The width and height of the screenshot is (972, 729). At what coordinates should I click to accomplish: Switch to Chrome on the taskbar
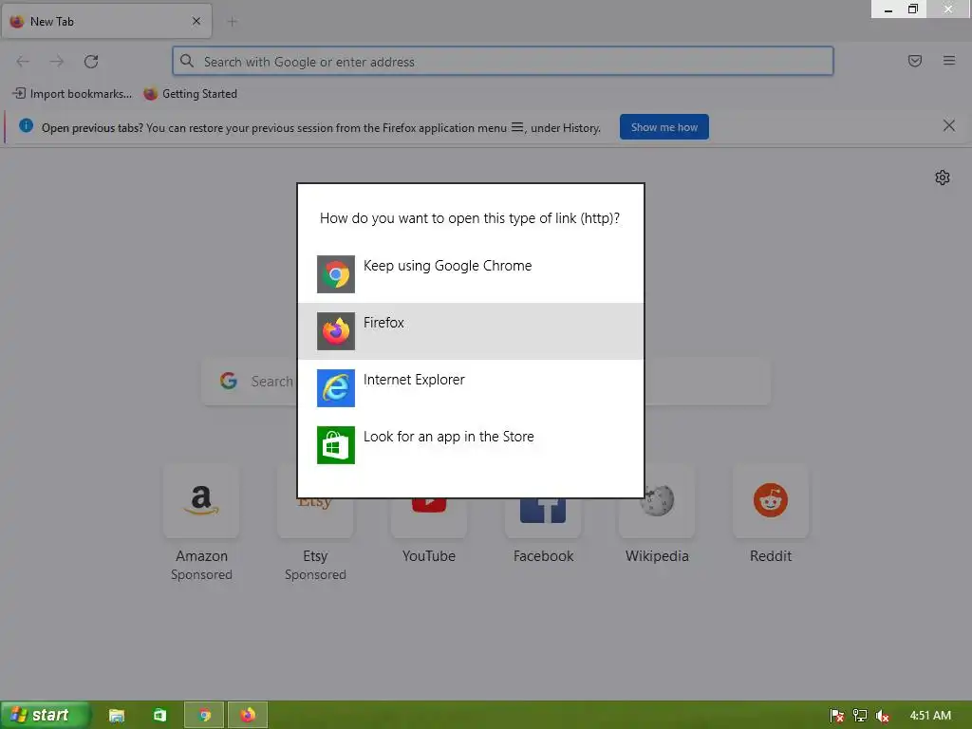coord(204,716)
